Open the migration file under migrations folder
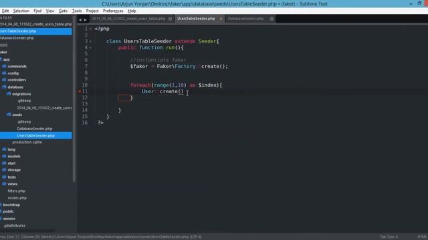The width and height of the screenshot is (428, 240). (44, 108)
